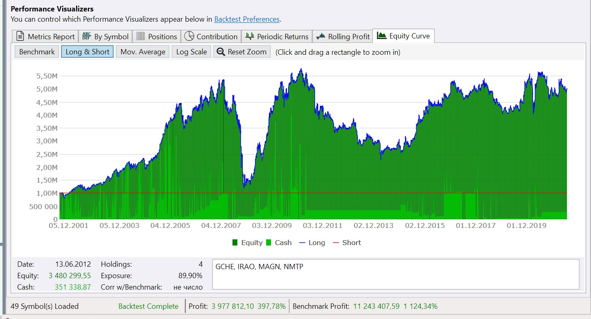Select the Equity Curve tab
Image resolution: width=591 pixels, height=319 pixels.
point(403,36)
